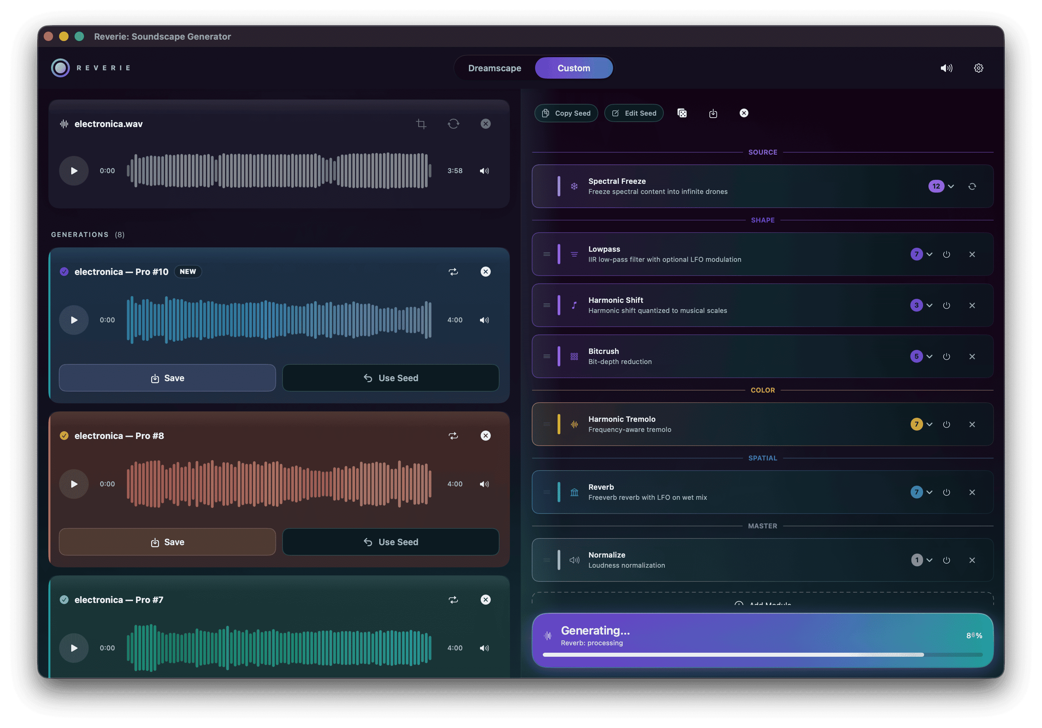
Task: Click the dice randomize seed icon
Action: [x=682, y=113]
